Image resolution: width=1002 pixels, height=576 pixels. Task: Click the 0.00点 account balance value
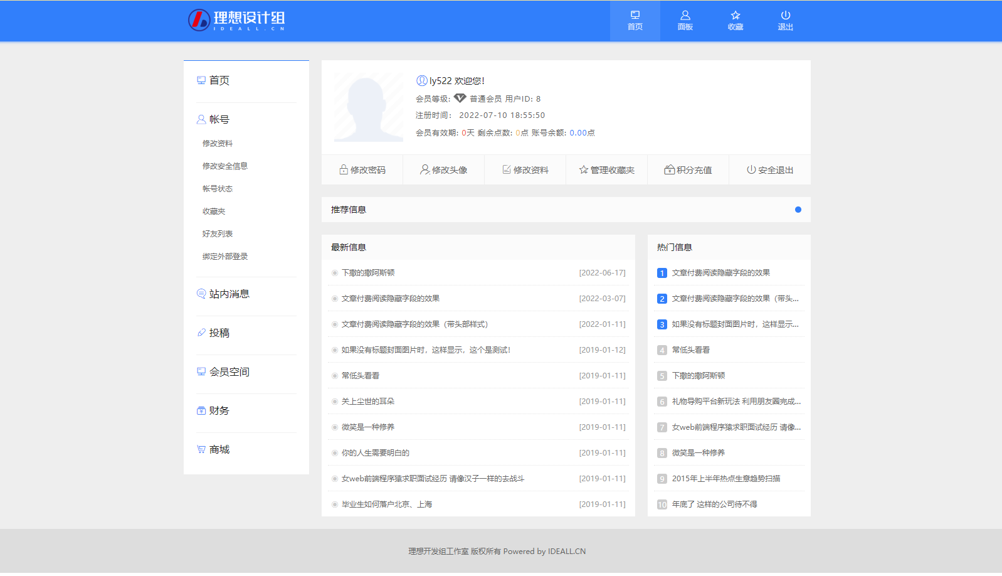click(583, 133)
